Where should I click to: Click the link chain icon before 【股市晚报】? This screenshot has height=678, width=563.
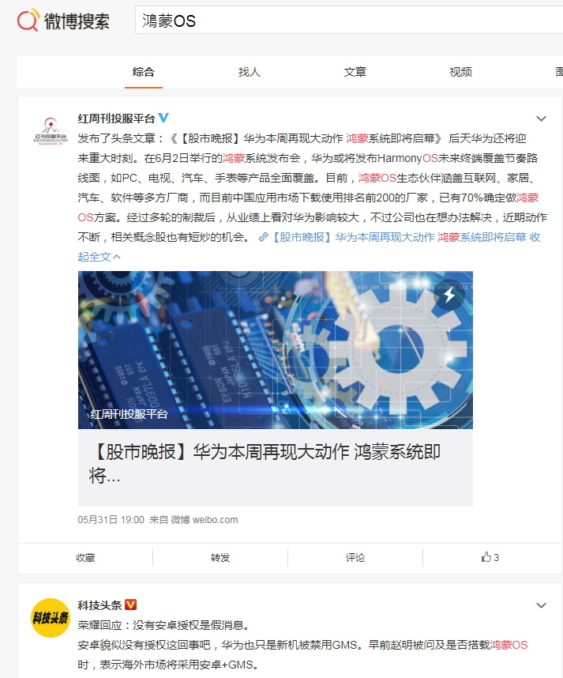(263, 237)
